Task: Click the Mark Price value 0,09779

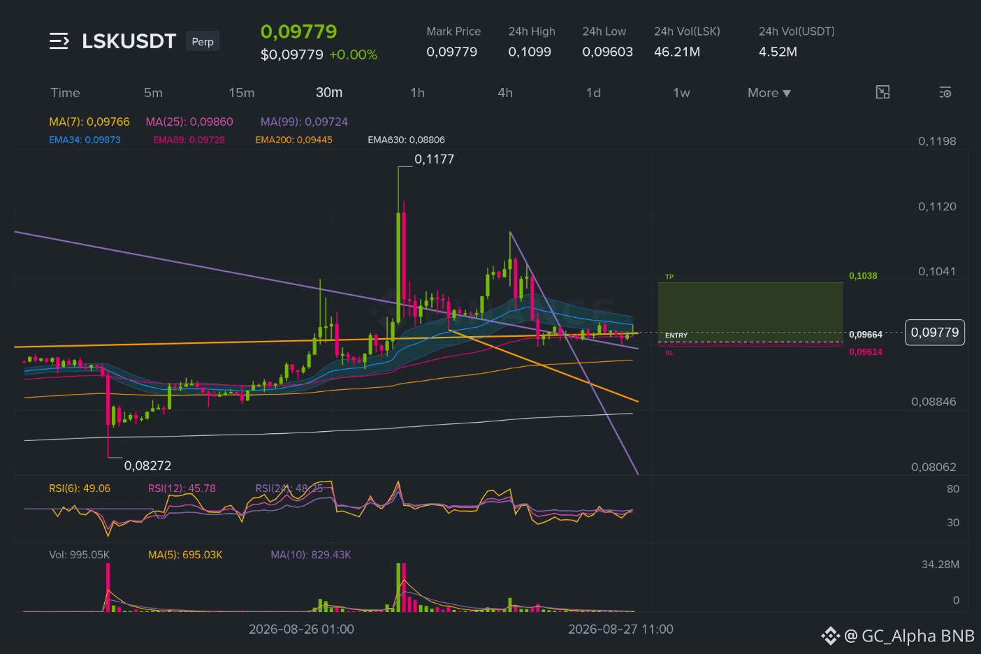Action: (452, 52)
